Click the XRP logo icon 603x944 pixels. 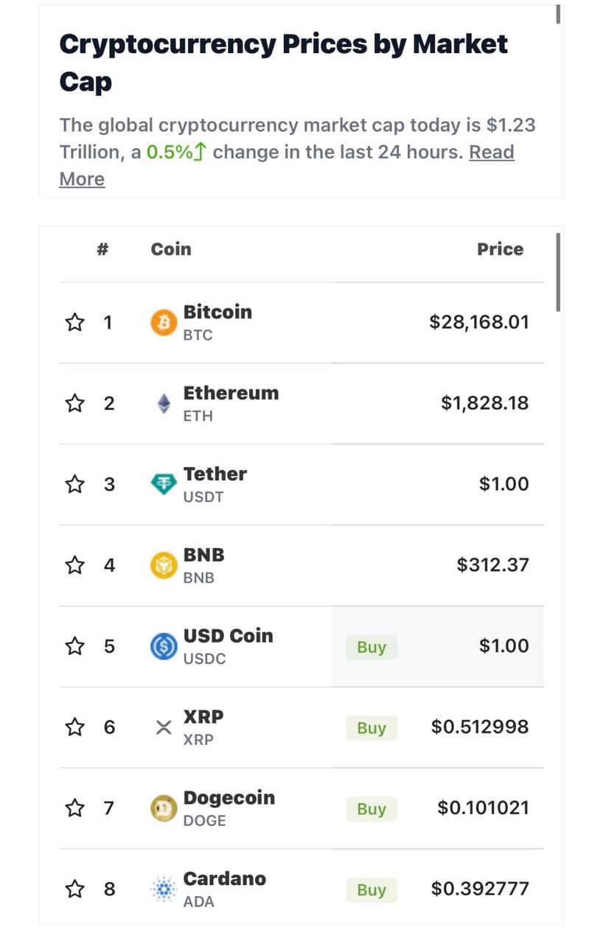click(x=164, y=728)
